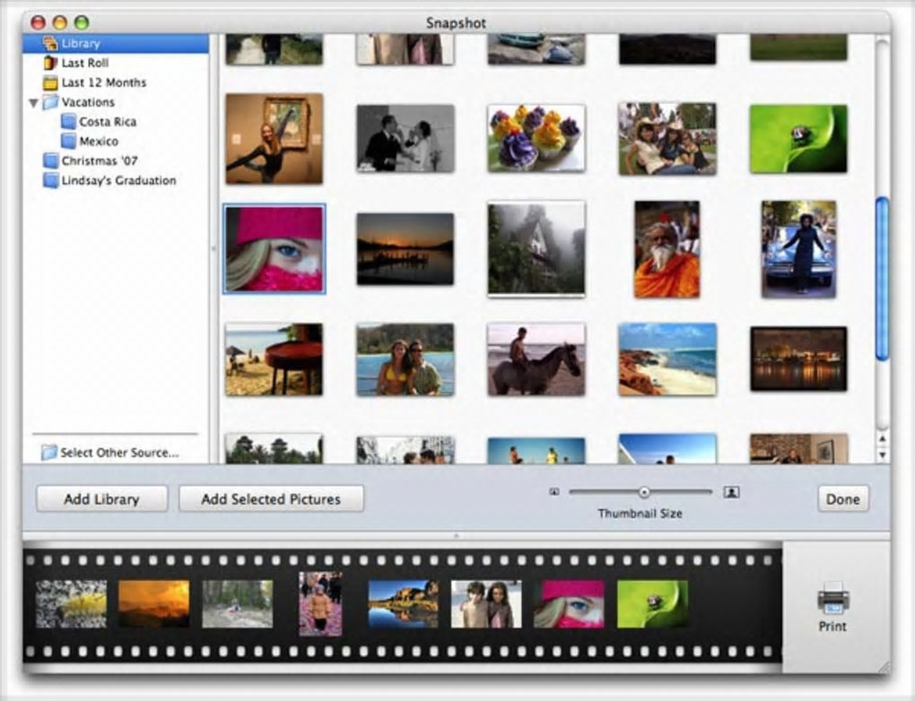Click the Add Selected Pictures button

(271, 499)
